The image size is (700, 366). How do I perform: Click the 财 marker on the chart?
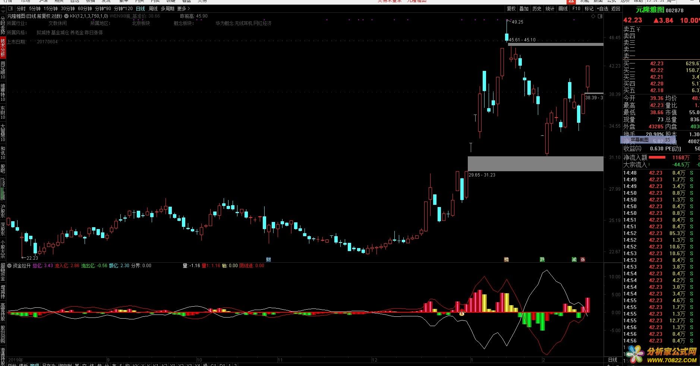coord(268,259)
